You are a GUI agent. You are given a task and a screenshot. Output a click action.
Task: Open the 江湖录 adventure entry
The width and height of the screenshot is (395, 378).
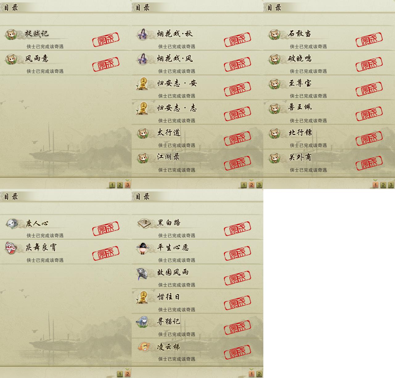point(197,161)
